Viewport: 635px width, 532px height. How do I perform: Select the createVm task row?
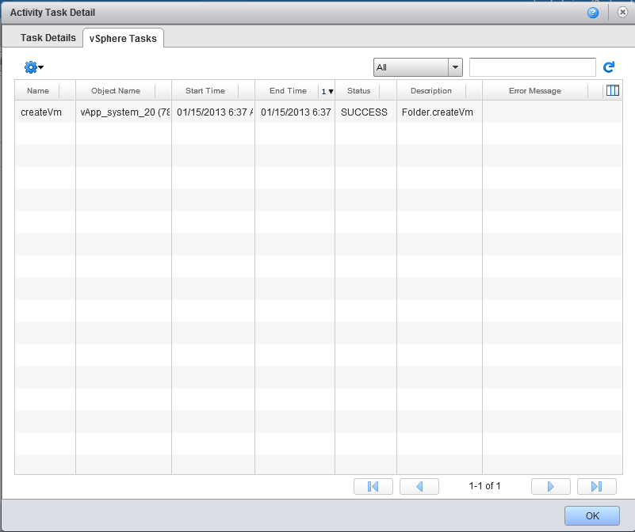click(x=238, y=112)
